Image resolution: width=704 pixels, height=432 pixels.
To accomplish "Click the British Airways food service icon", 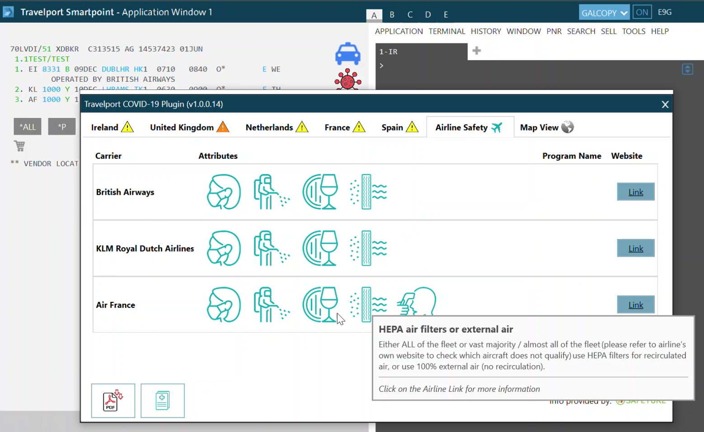I will coord(320,192).
